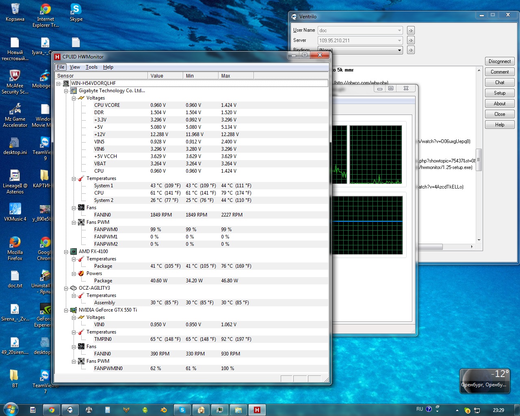Image resolution: width=520 pixels, height=416 pixels.
Task: Open the Windows Start menu
Action: coord(11,409)
